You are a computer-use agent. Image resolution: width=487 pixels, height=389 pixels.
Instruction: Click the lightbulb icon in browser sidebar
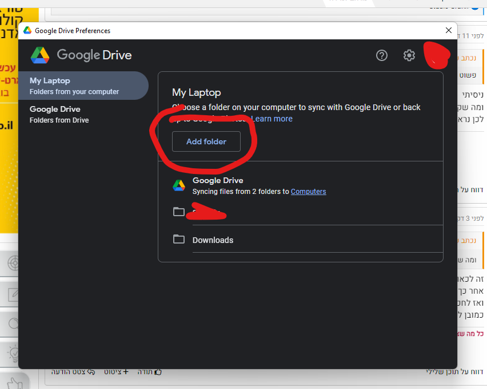14,354
